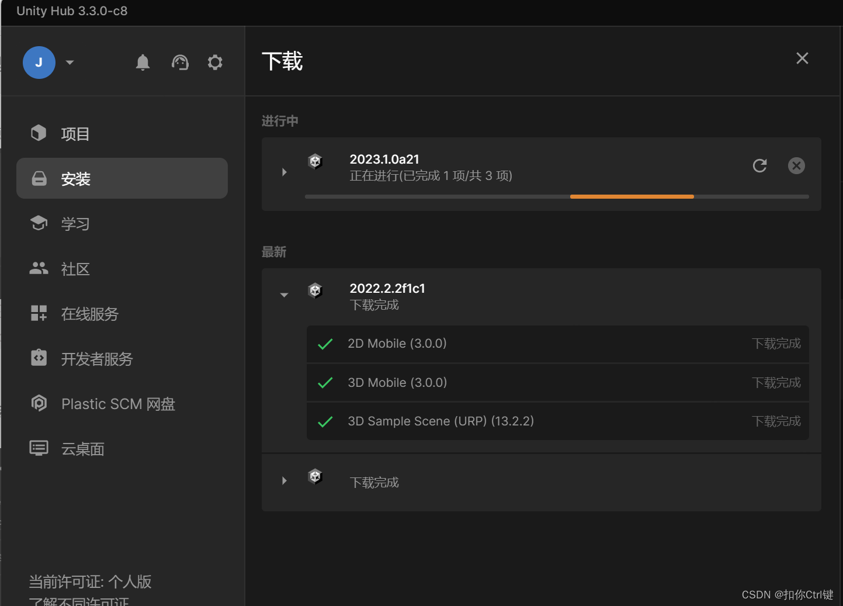Expand the account dropdown arrow
Screen dimensions: 843x606
pos(70,63)
